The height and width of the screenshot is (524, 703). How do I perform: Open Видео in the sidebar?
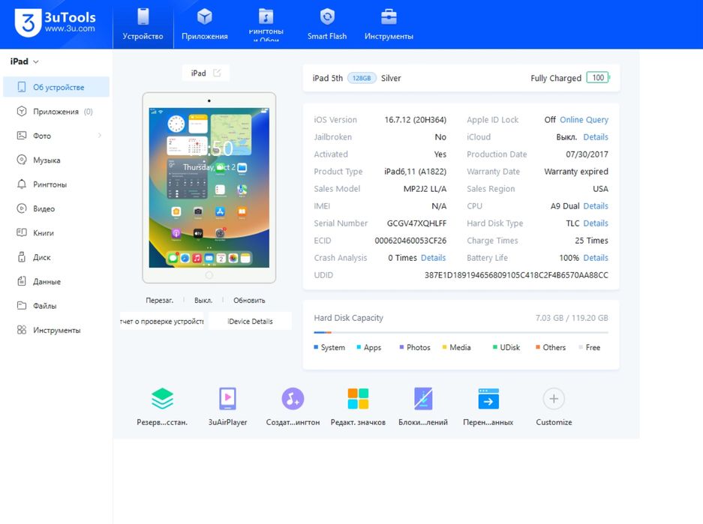click(x=56, y=208)
